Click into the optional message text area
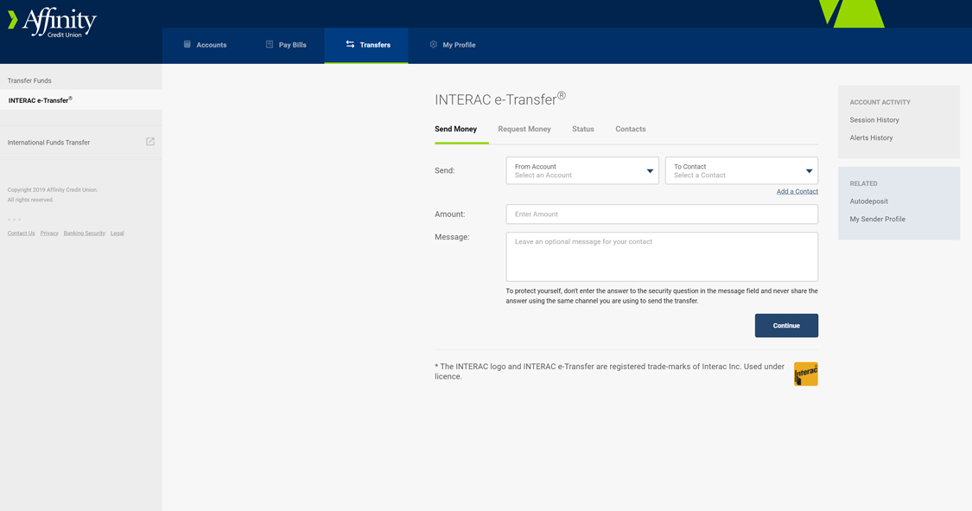This screenshot has height=511, width=972. coord(662,257)
